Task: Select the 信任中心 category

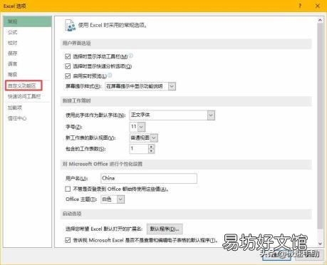Action: (x=28, y=118)
